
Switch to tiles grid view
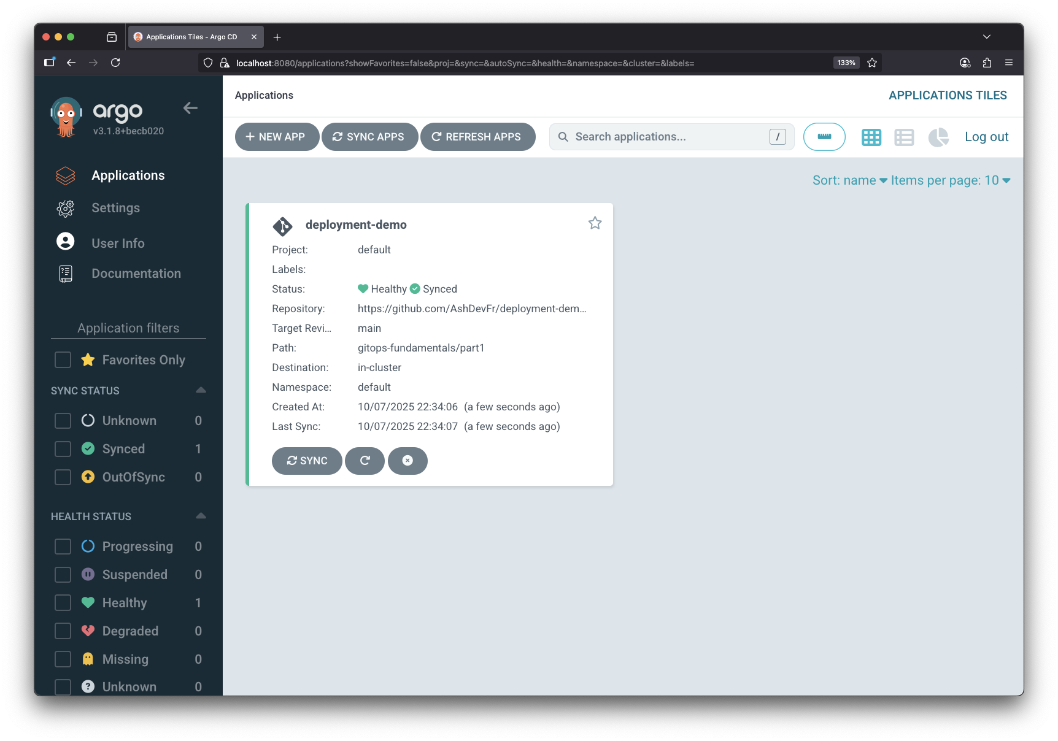tap(871, 137)
